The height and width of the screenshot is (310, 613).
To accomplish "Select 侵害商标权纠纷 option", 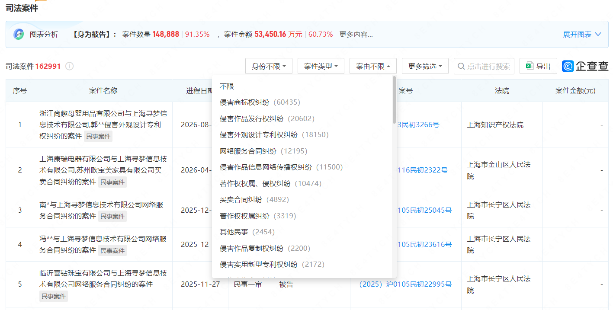I will pos(260,102).
